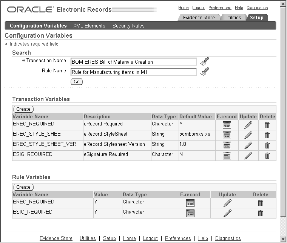
Task: Click Evidence Store footer link
Action: tap(56, 238)
